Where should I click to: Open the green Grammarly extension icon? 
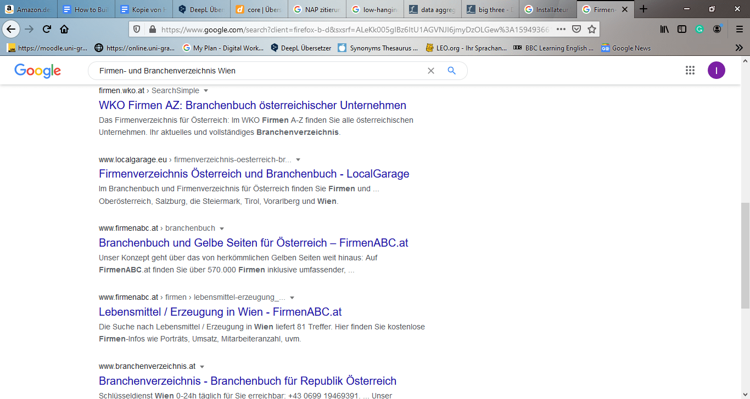click(699, 29)
